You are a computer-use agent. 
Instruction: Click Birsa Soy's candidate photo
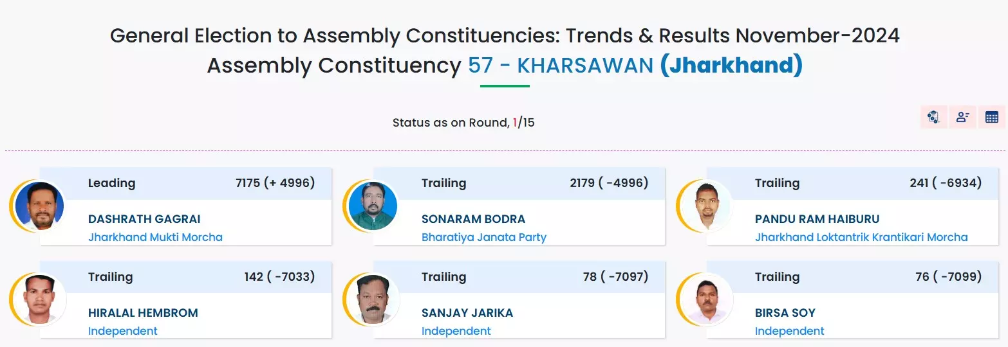[x=706, y=300]
